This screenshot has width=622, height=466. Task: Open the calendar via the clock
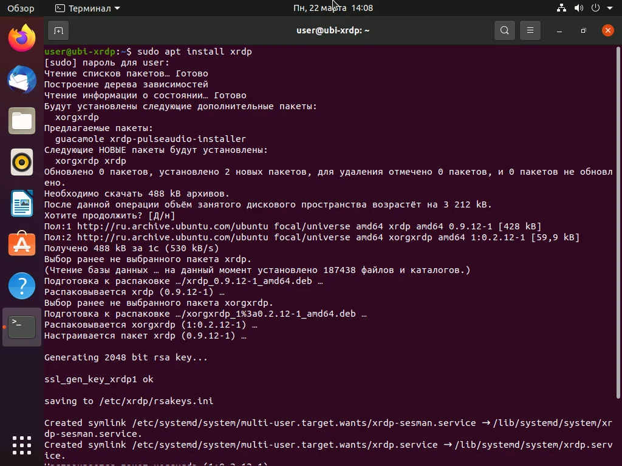tap(332, 8)
